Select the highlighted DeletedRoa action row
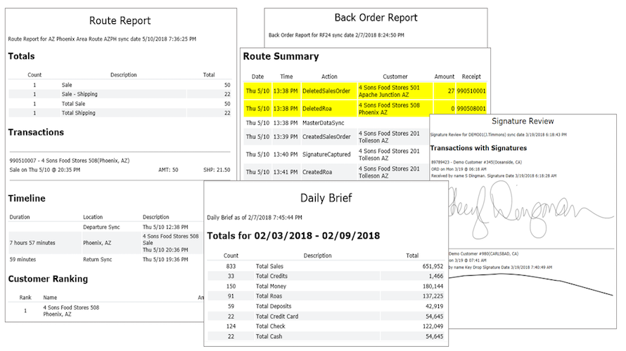 365,108
